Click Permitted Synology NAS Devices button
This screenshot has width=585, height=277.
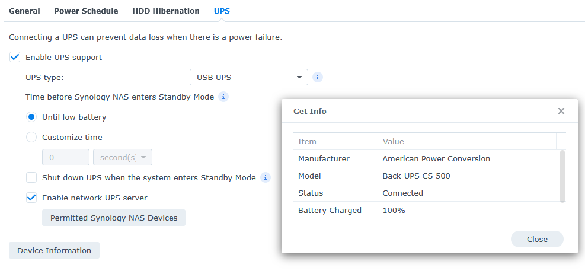pos(114,218)
